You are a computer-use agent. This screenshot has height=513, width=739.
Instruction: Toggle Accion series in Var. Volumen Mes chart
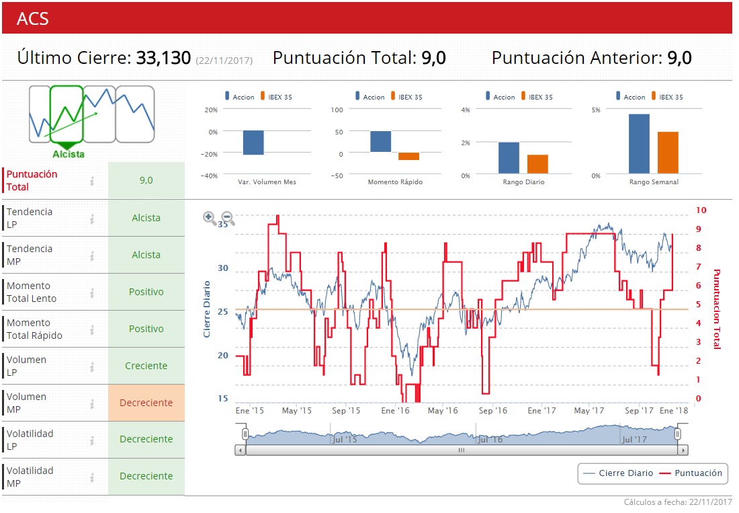[240, 97]
